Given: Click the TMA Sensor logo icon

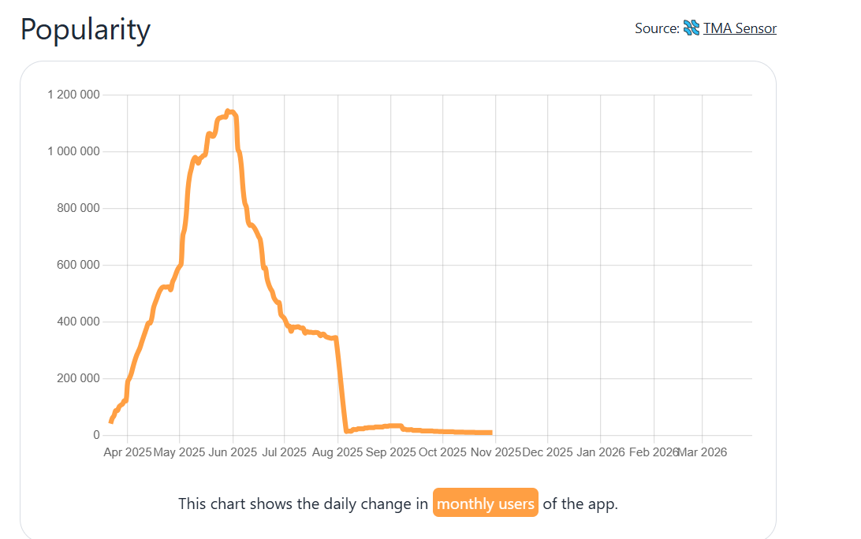Looking at the screenshot, I should [x=691, y=28].
